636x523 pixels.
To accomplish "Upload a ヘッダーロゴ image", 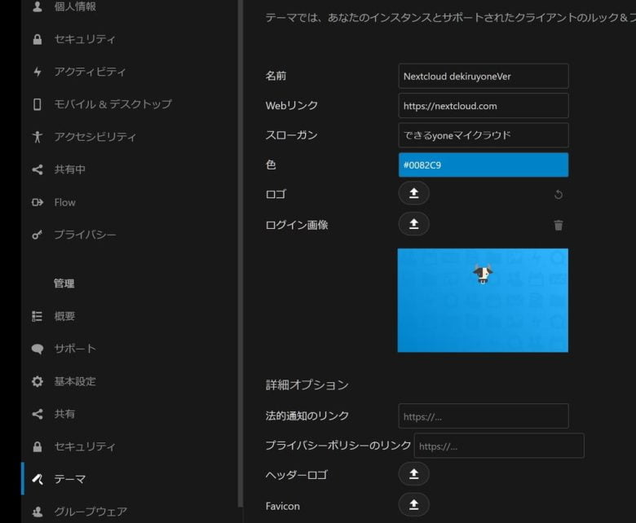I will 413,474.
